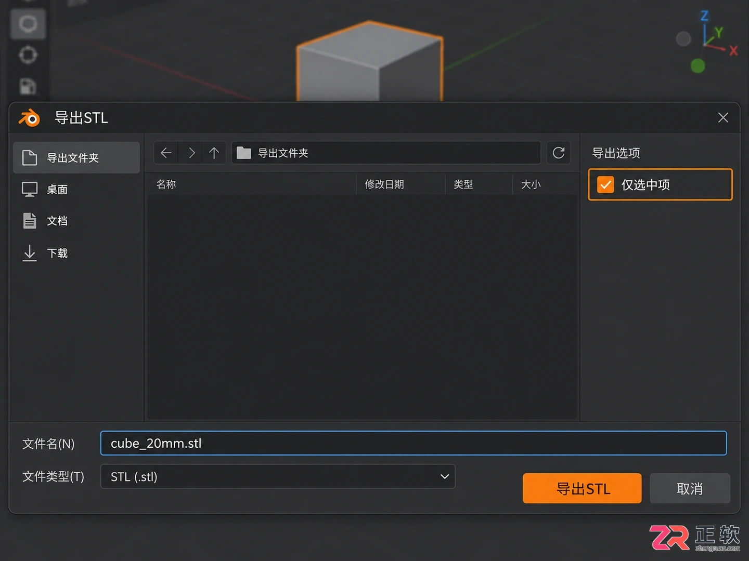Open 文档 in the sidebar
This screenshot has width=749, height=561.
(x=76, y=221)
